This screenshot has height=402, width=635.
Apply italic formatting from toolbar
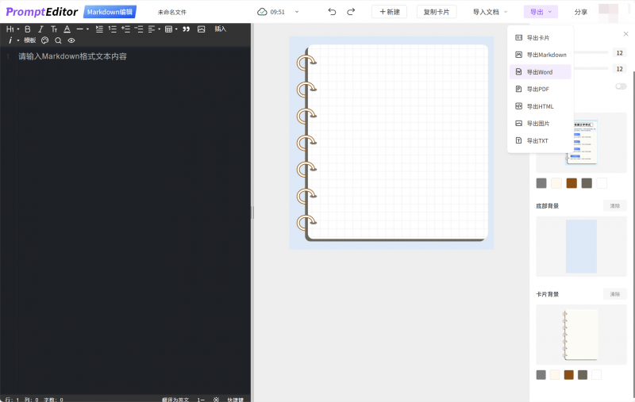(40, 29)
